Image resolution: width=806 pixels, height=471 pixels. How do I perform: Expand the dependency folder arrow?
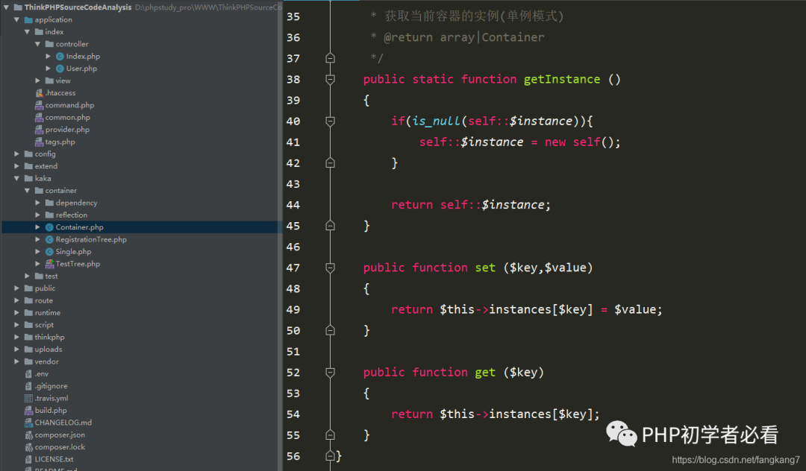coord(37,203)
